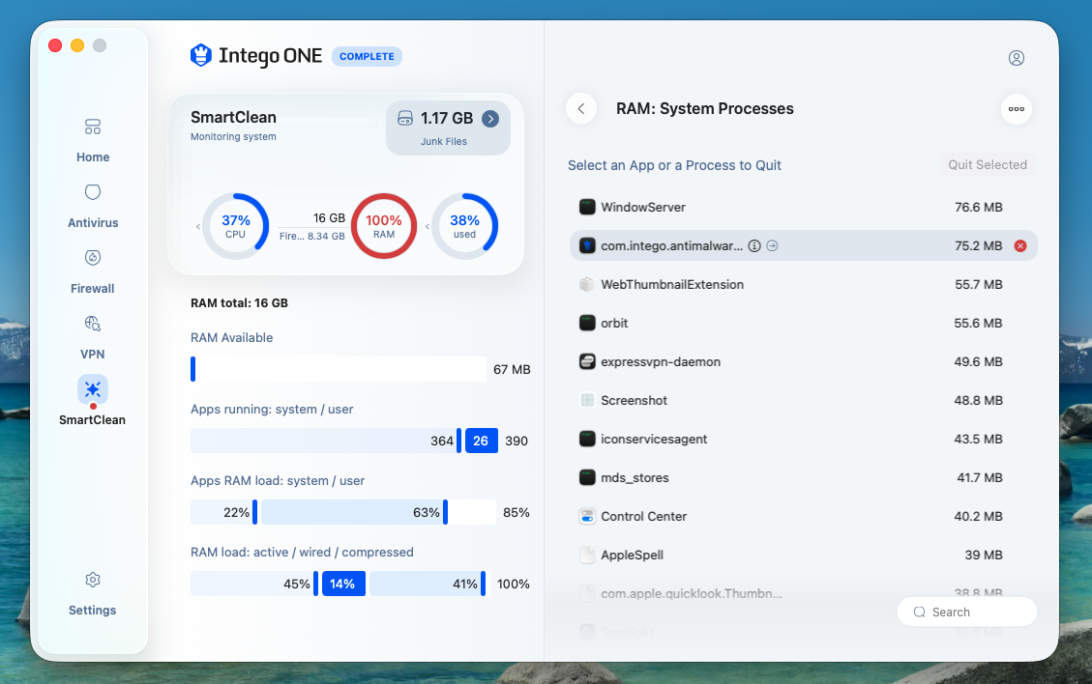Click the WebThumbnailExtension process icon
The height and width of the screenshot is (684, 1092).
coord(587,284)
